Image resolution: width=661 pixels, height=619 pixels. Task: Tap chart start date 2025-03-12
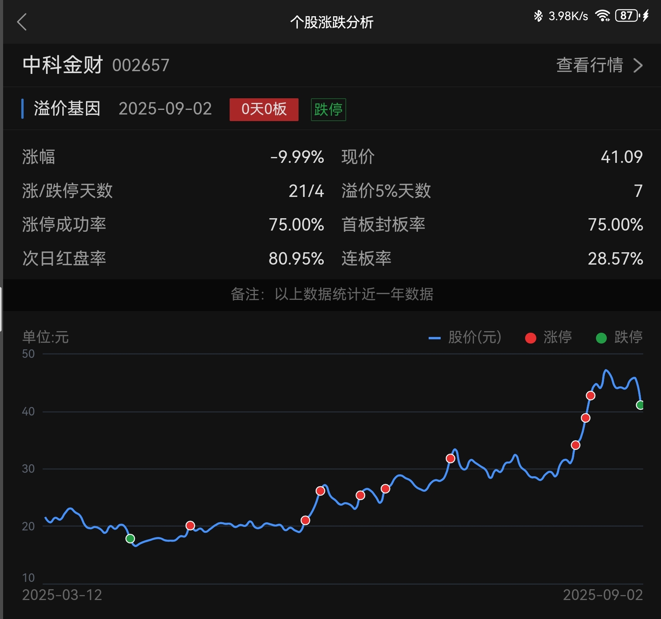[62, 595]
